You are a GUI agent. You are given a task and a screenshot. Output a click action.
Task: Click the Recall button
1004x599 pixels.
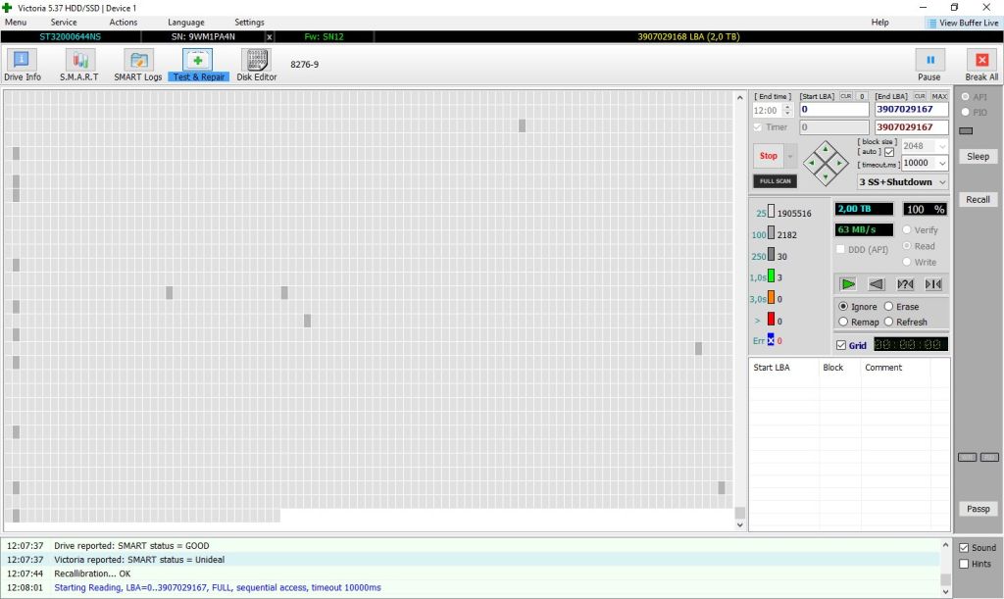click(978, 200)
